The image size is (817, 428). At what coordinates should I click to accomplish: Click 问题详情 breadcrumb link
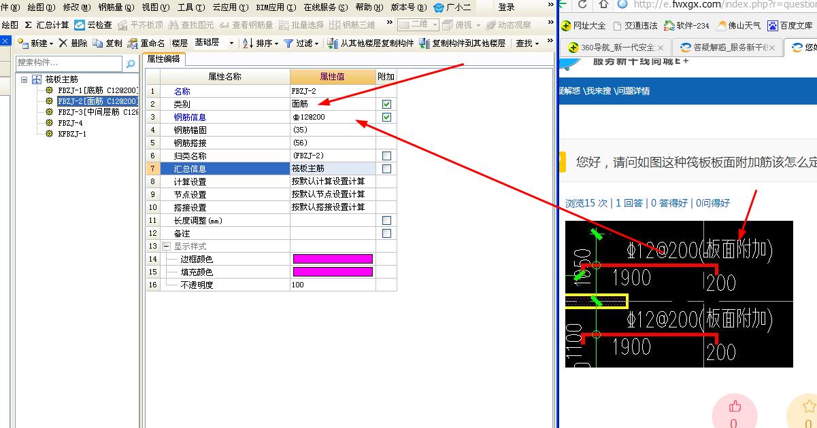[633, 90]
